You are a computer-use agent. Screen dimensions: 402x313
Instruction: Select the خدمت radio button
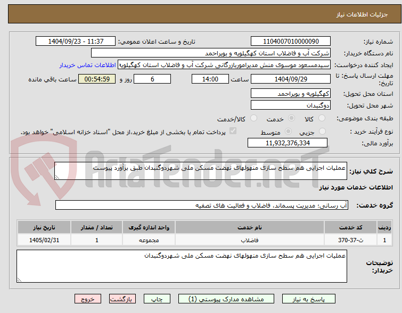(291, 118)
